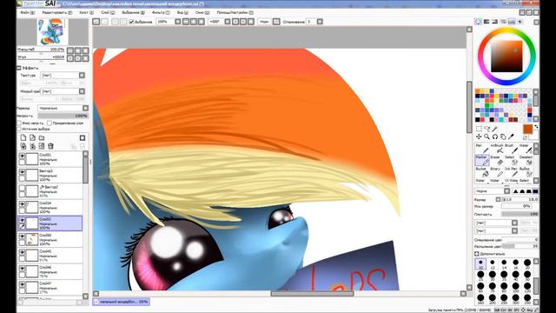Show the color wheel panel icon

479,22
